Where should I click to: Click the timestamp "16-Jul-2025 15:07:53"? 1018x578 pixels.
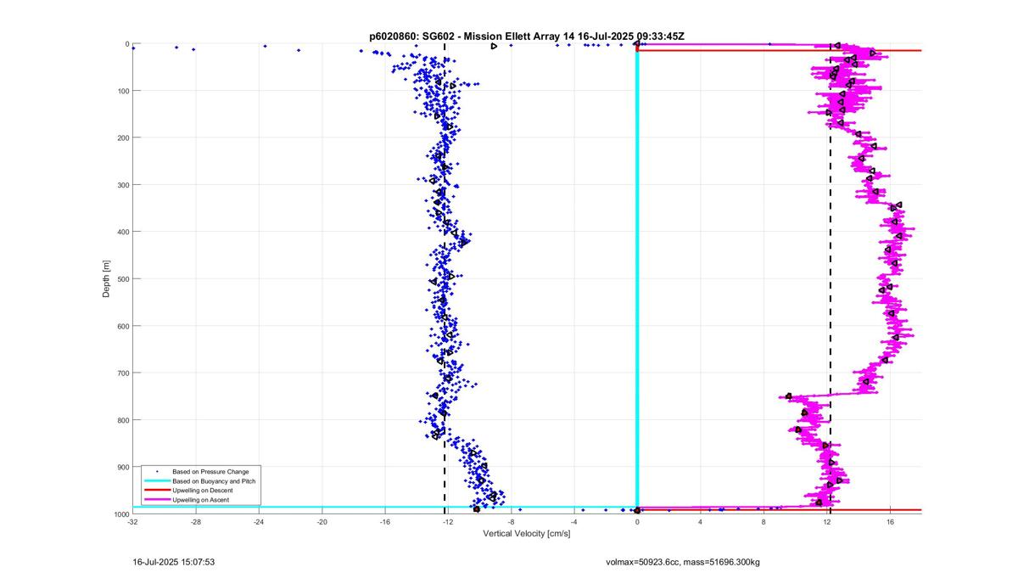pyautogui.click(x=174, y=562)
